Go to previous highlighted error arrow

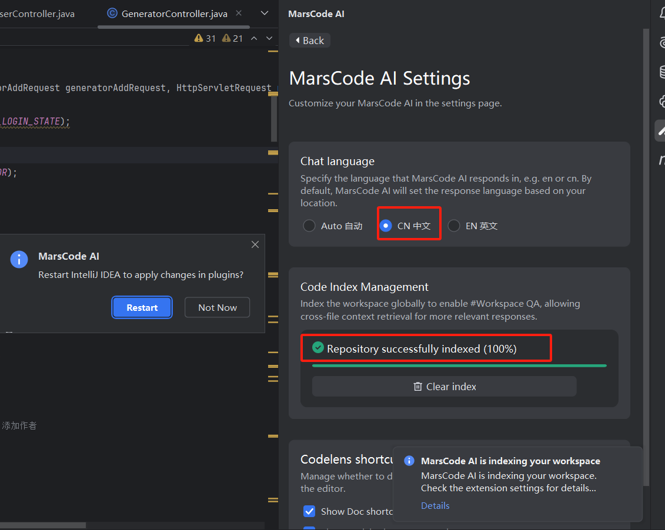[x=254, y=38]
